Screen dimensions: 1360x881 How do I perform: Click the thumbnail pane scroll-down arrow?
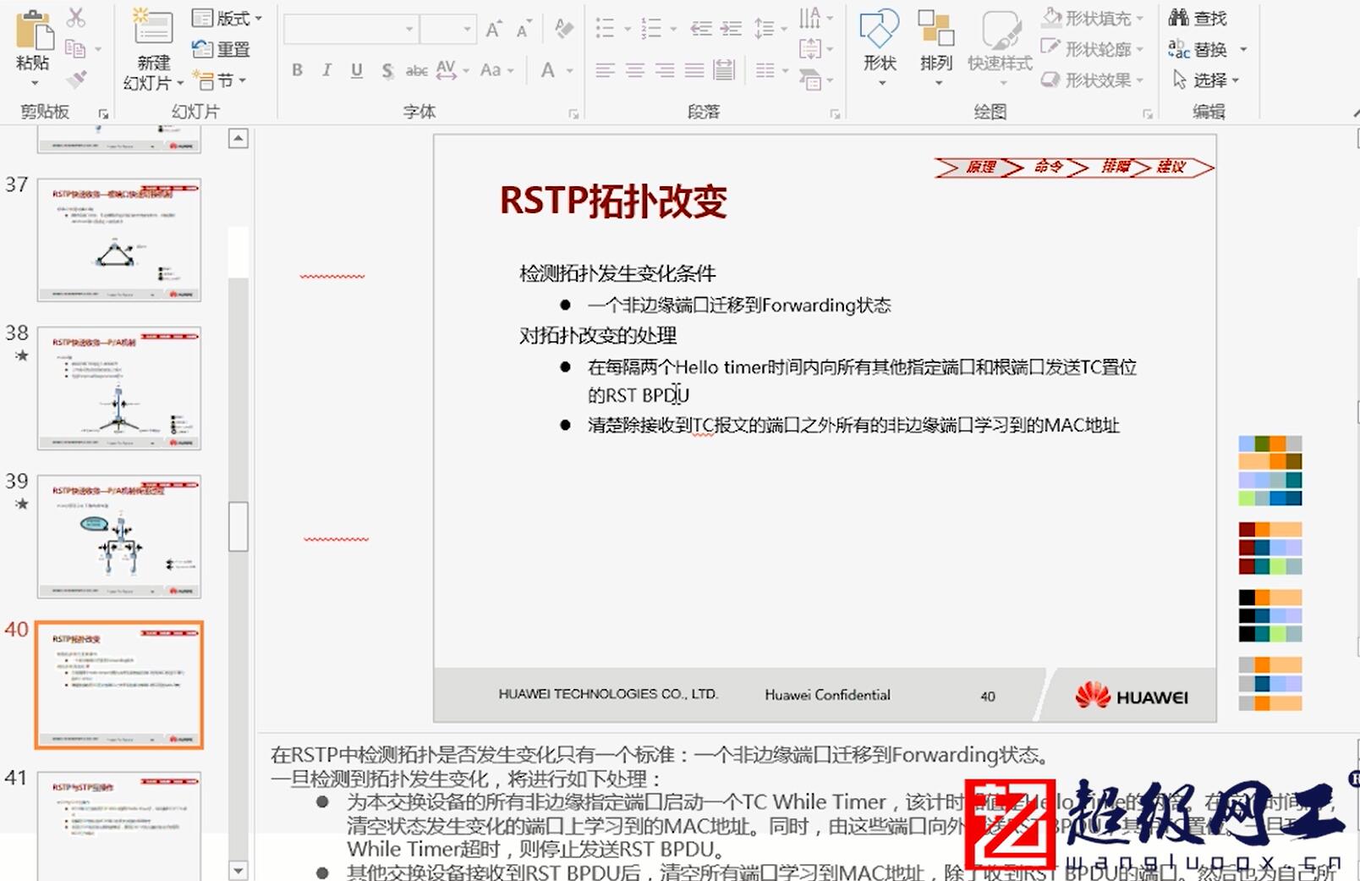coord(239,870)
